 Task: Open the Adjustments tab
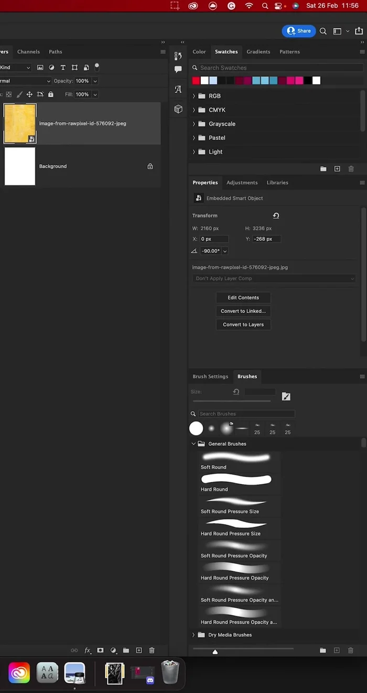point(242,182)
